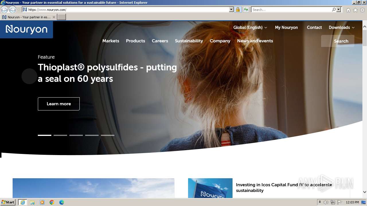The image size is (367, 206).
Task: Click the dark circular carousel arrow
Action: [x=29, y=76]
